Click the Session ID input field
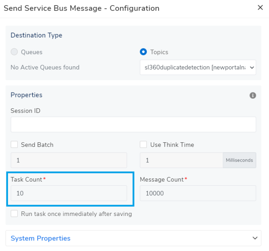This screenshot has height=251, width=269. [133, 124]
